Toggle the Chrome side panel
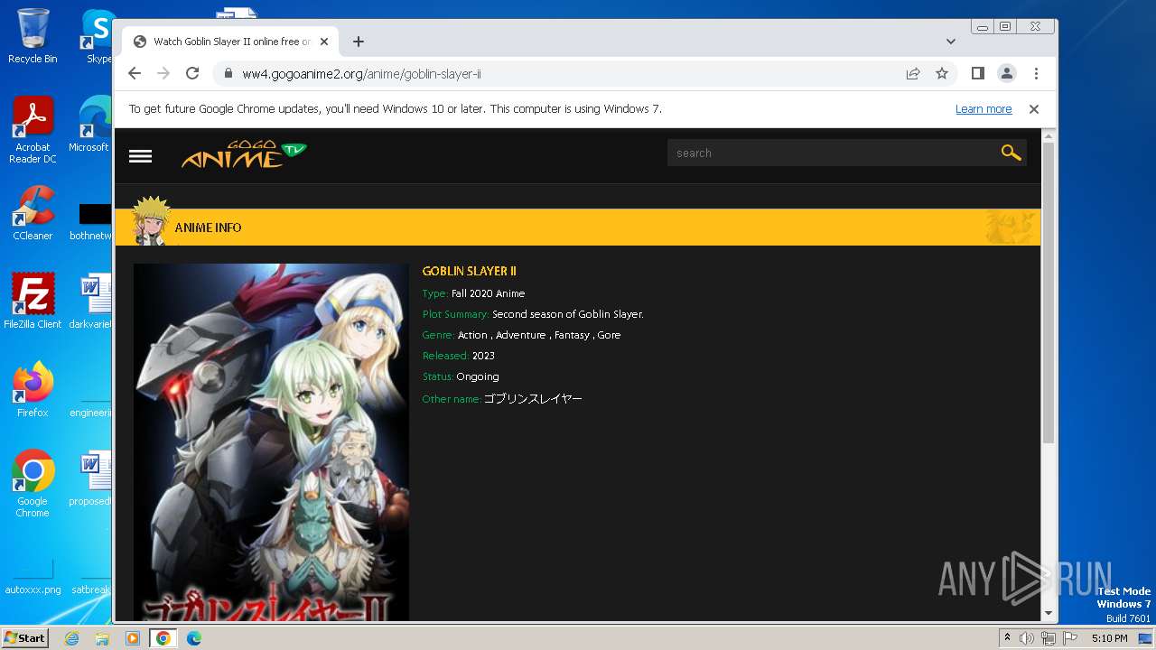The image size is (1156, 650). (977, 73)
